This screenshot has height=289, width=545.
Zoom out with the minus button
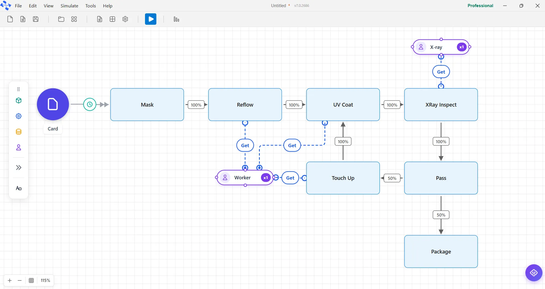20,280
